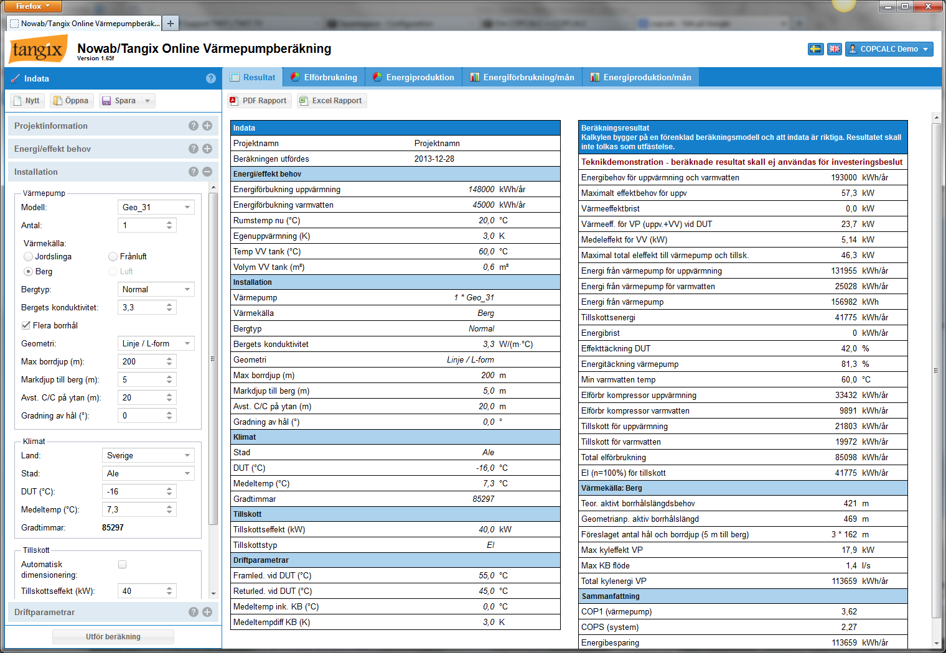This screenshot has height=653, width=946.
Task: Select the Luft radio button
Action: 113,271
